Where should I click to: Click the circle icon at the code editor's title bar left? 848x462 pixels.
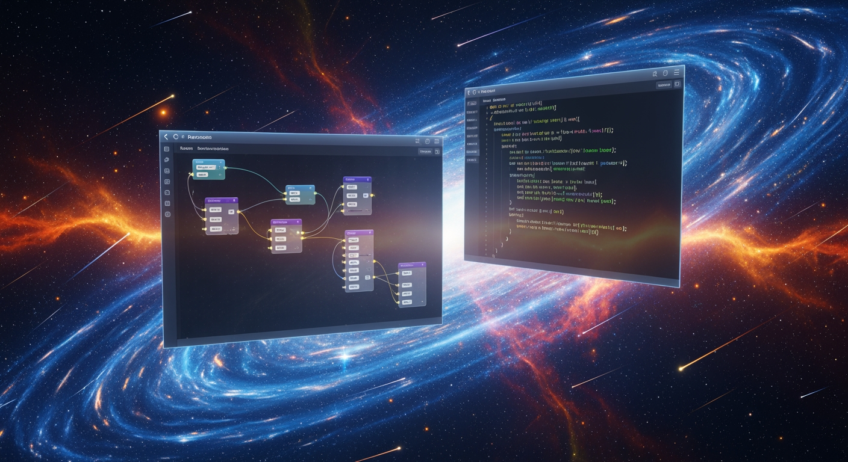pos(475,91)
